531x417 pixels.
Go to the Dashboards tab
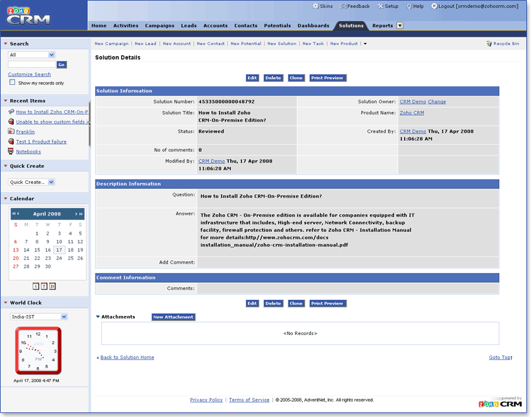click(313, 26)
